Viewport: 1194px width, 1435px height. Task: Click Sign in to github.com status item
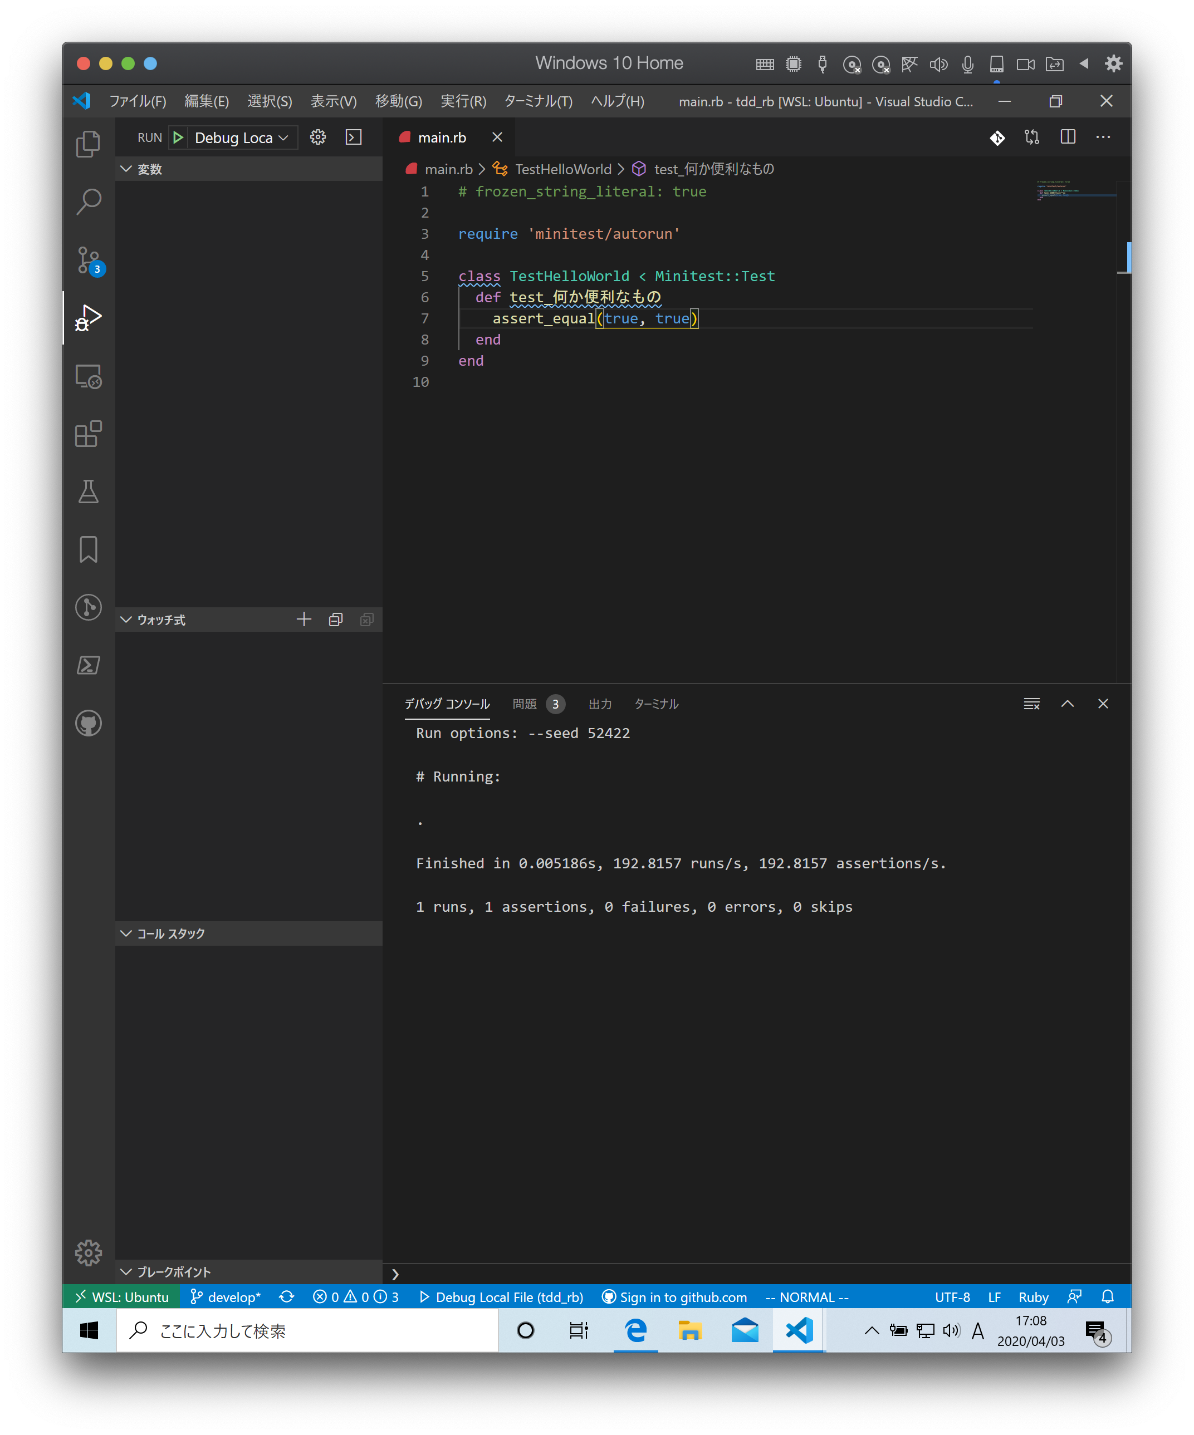tap(674, 1297)
